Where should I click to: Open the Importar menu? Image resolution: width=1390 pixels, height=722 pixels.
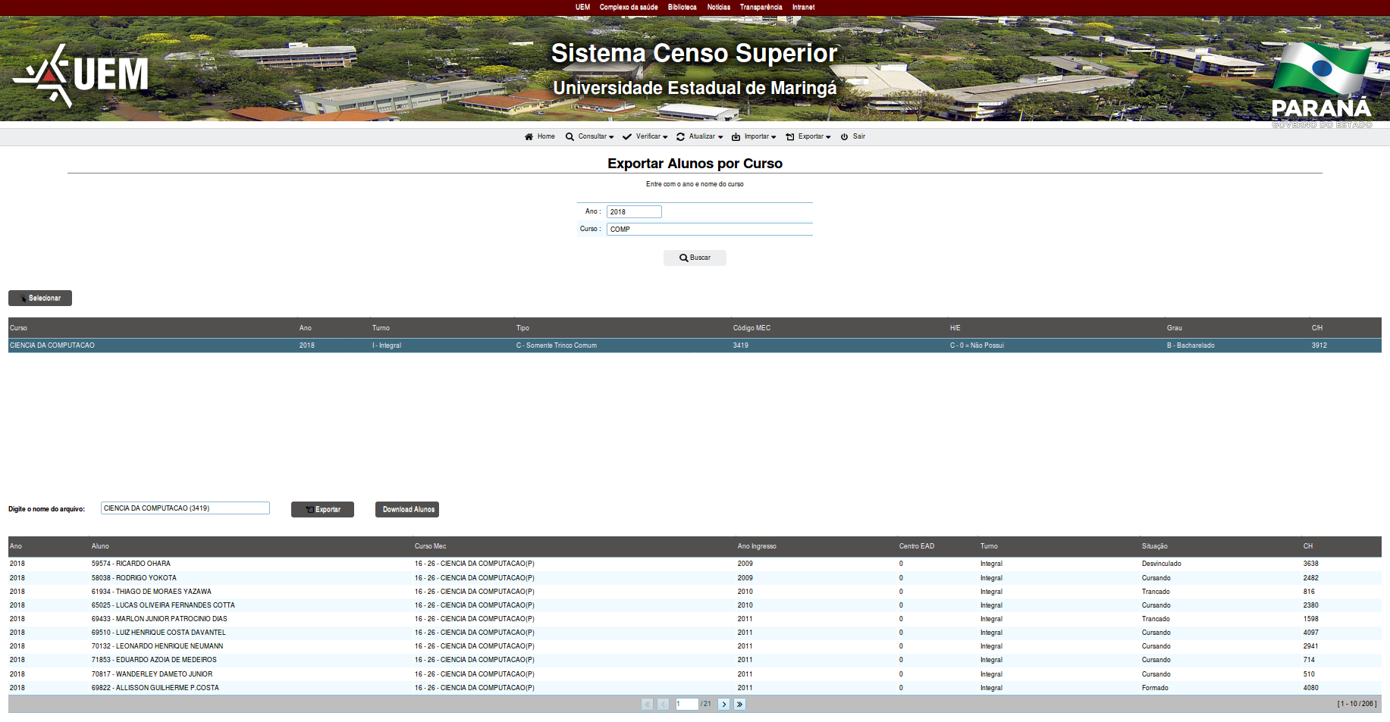(754, 137)
